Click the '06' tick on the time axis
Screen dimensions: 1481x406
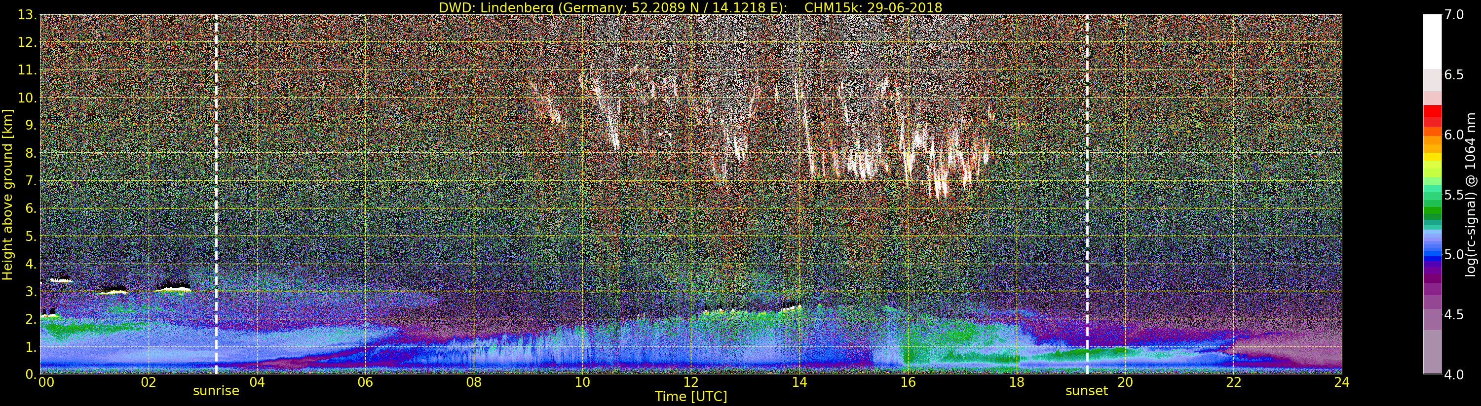(x=365, y=382)
